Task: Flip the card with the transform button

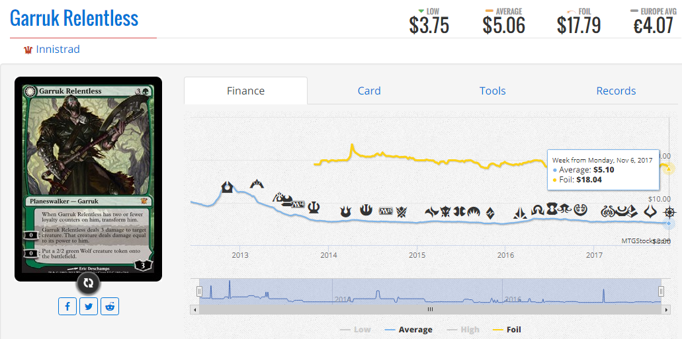Action: coord(88,283)
